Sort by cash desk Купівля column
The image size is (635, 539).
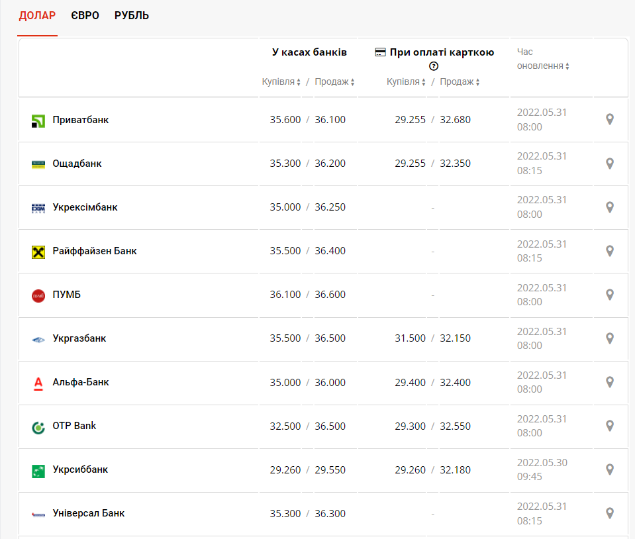tap(281, 82)
